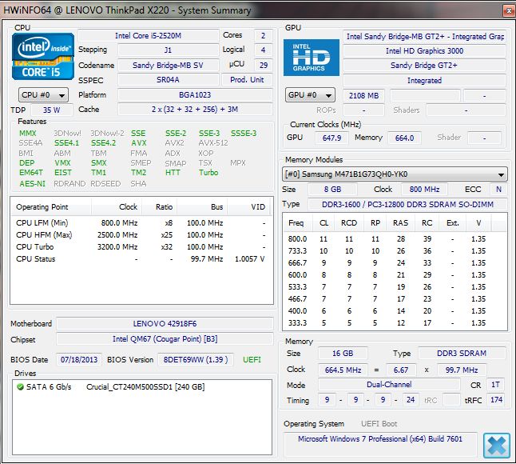The image size is (516, 464).
Task: Click the Platform value BGA1023
Action: tap(195, 95)
